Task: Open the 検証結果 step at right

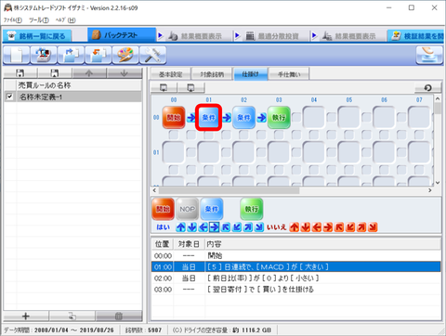Action: coord(416,36)
